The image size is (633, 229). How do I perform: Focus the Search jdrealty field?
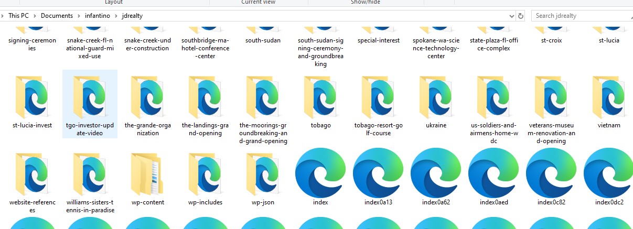tap(582, 16)
